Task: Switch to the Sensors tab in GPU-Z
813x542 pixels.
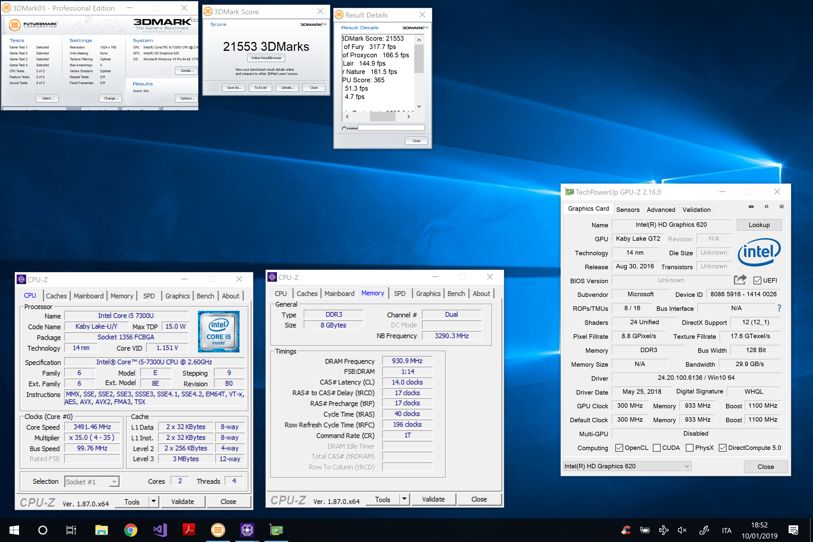Action: [628, 209]
